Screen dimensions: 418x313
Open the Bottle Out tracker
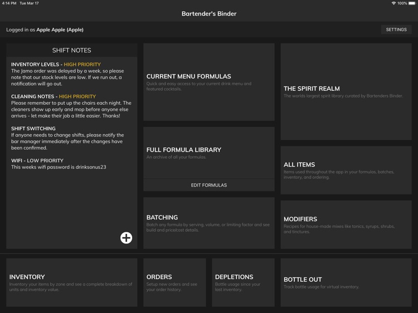[x=346, y=282]
